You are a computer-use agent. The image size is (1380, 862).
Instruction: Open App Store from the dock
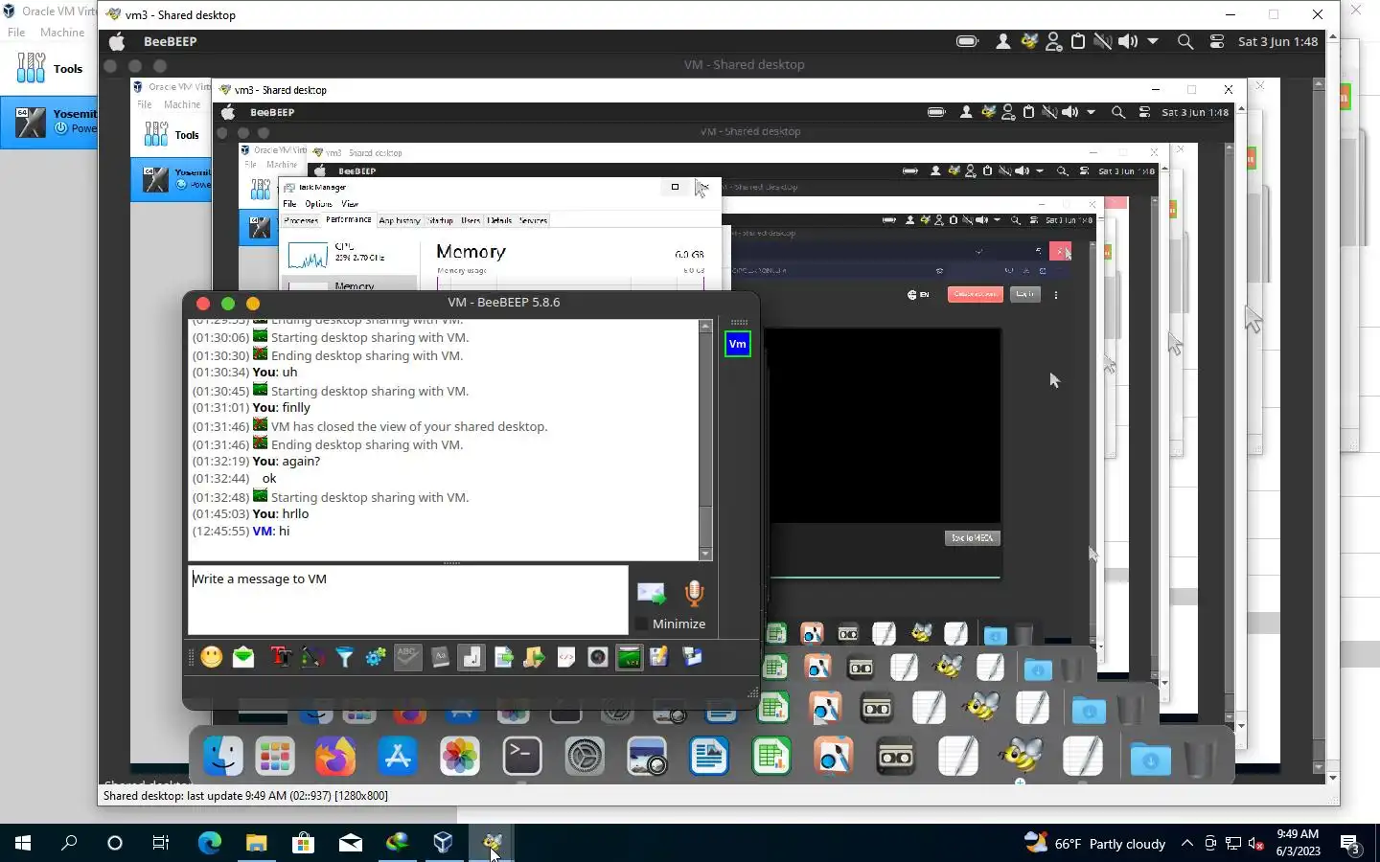pos(398,757)
